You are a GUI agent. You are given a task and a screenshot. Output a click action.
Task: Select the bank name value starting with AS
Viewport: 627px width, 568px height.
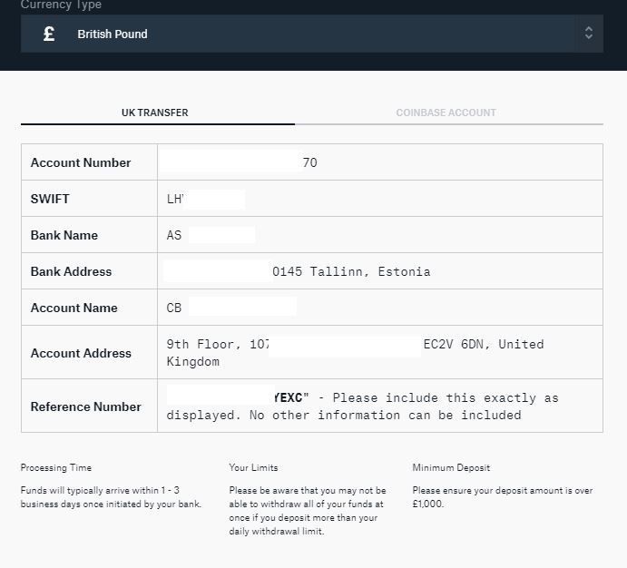[x=174, y=235]
